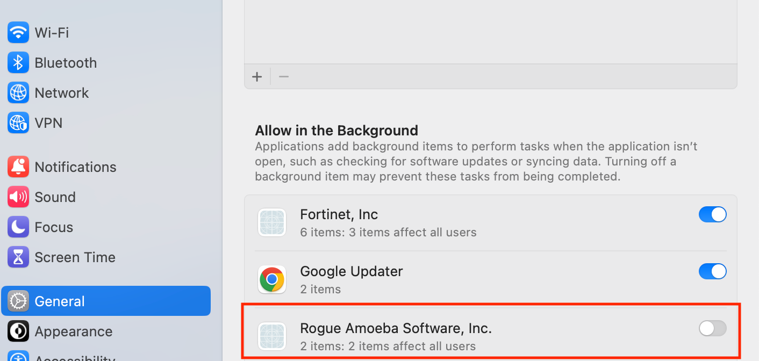Click the Notifications bell icon
Image resolution: width=759 pixels, height=361 pixels.
[18, 167]
